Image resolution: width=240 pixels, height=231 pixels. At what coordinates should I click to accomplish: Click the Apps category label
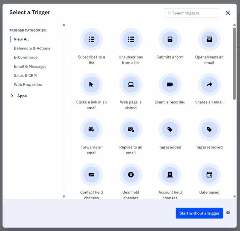pos(22,96)
